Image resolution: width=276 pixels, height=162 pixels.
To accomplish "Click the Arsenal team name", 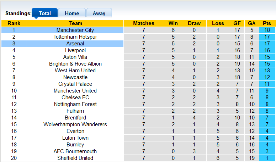I will pyautogui.click(x=75, y=44).
